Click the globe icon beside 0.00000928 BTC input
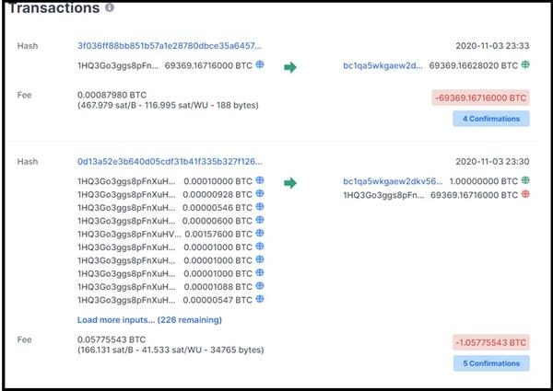553x391 pixels. point(260,193)
